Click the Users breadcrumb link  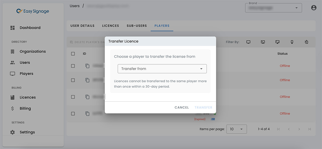(75, 6)
